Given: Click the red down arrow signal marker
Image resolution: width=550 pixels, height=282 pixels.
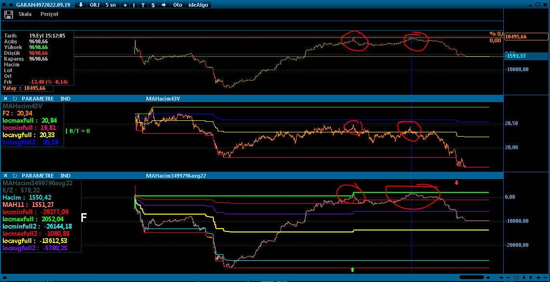Looking at the screenshot, I should pyautogui.click(x=457, y=182).
